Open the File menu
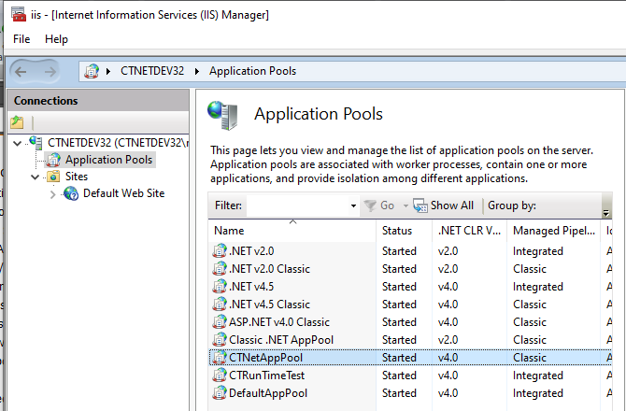This screenshot has width=626, height=411. tap(21, 39)
